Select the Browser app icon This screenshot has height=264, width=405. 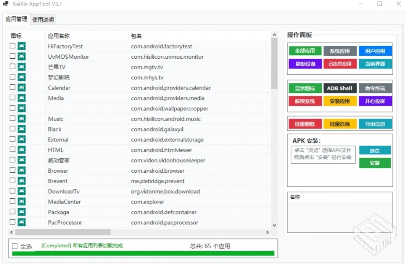pyautogui.click(x=22, y=170)
